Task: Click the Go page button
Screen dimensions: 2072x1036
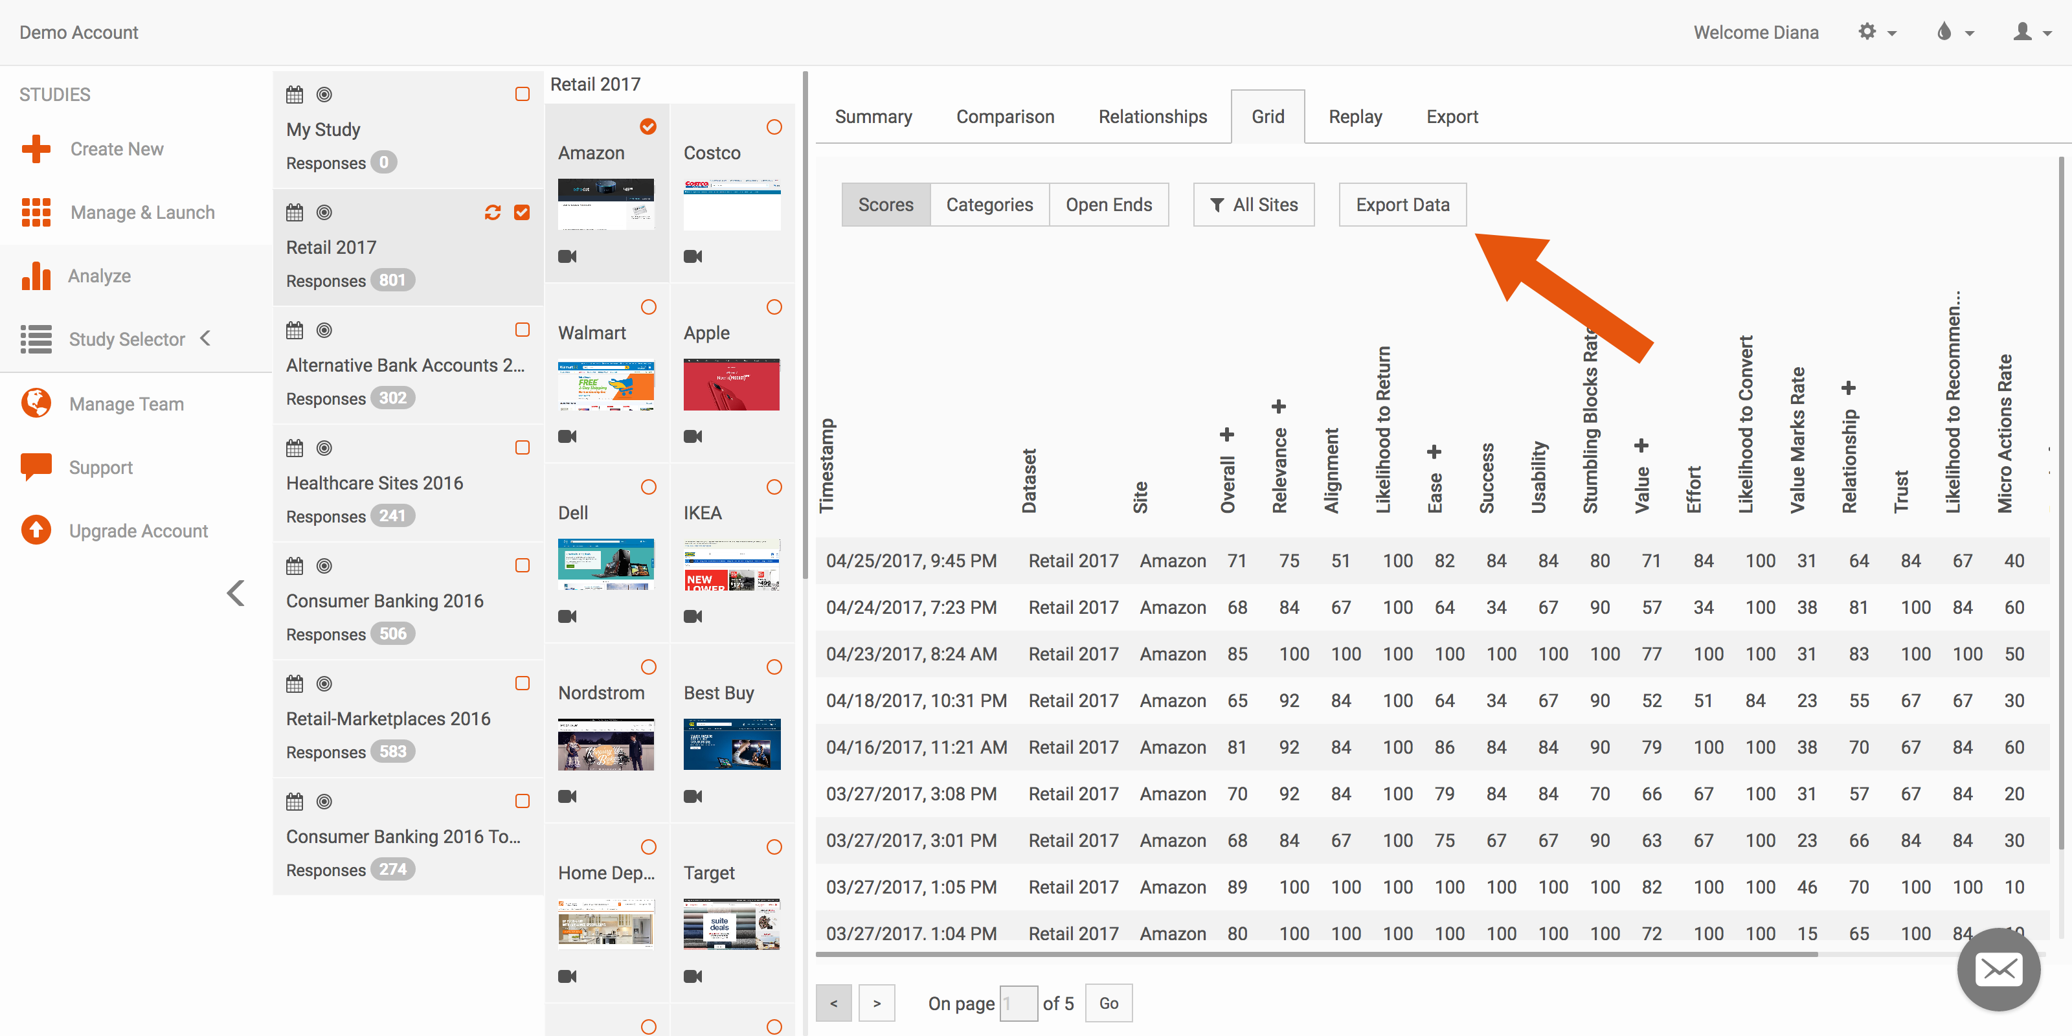Action: coord(1109,1003)
